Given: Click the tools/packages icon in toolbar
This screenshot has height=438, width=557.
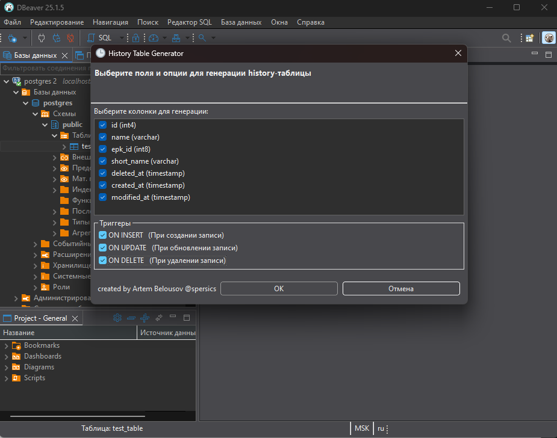Looking at the screenshot, I should click(x=176, y=38).
